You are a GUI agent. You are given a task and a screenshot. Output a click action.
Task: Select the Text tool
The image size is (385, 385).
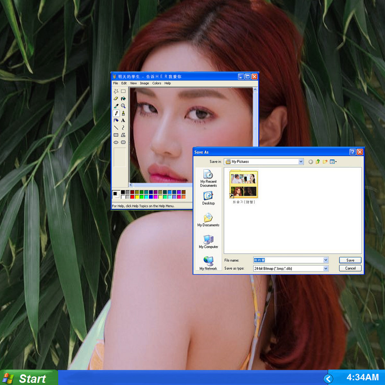123,121
